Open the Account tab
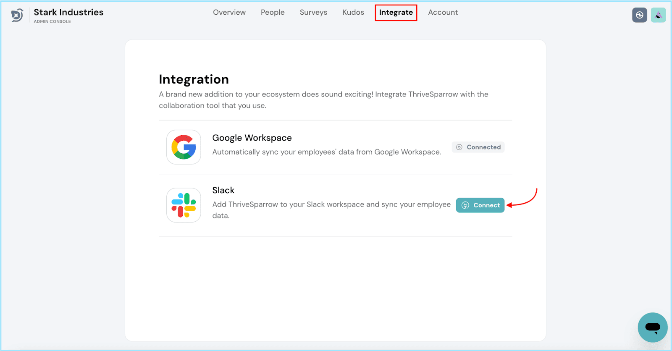 pyautogui.click(x=443, y=13)
